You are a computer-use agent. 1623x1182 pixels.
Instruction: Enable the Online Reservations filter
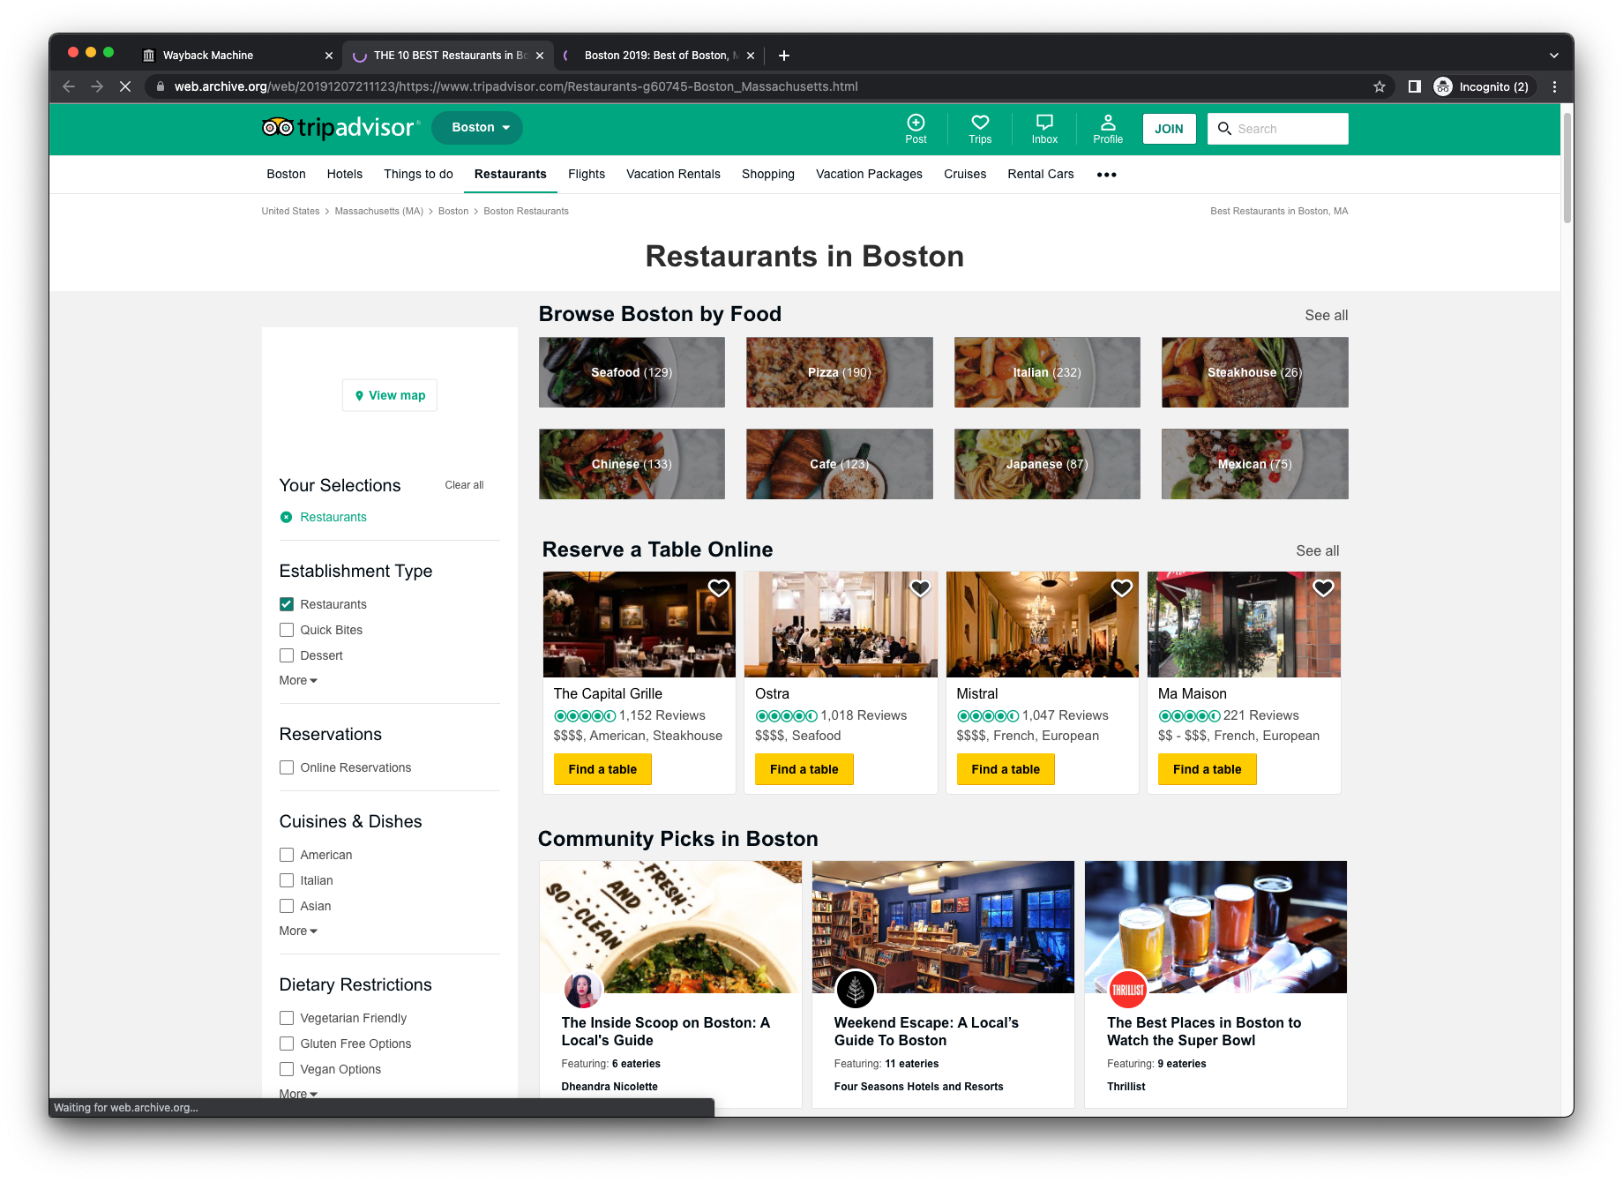point(286,767)
